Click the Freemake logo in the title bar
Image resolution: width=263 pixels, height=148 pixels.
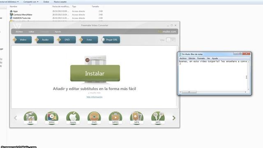tap(17, 25)
